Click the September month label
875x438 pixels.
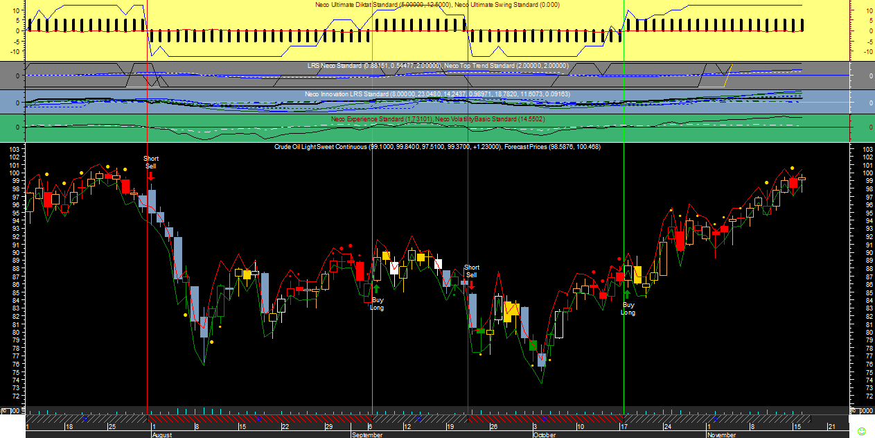pyautogui.click(x=367, y=435)
